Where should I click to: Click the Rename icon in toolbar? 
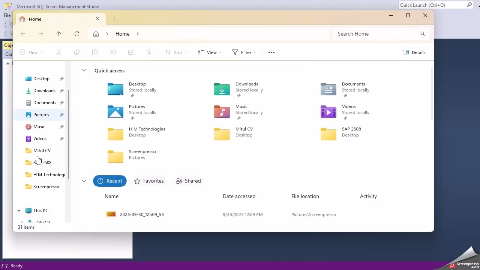113,52
